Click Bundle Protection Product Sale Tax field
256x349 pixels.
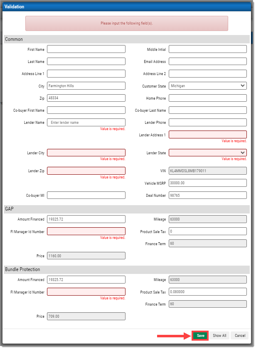[x=208, y=292]
